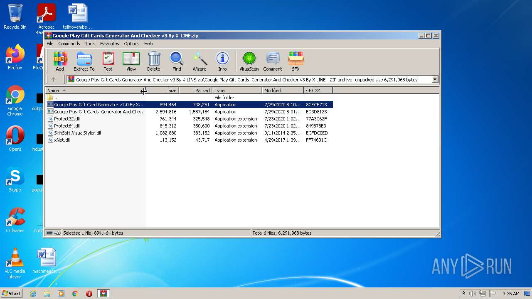Create SFX self-extracting archive
This screenshot has width=532, height=299.
point(296,61)
